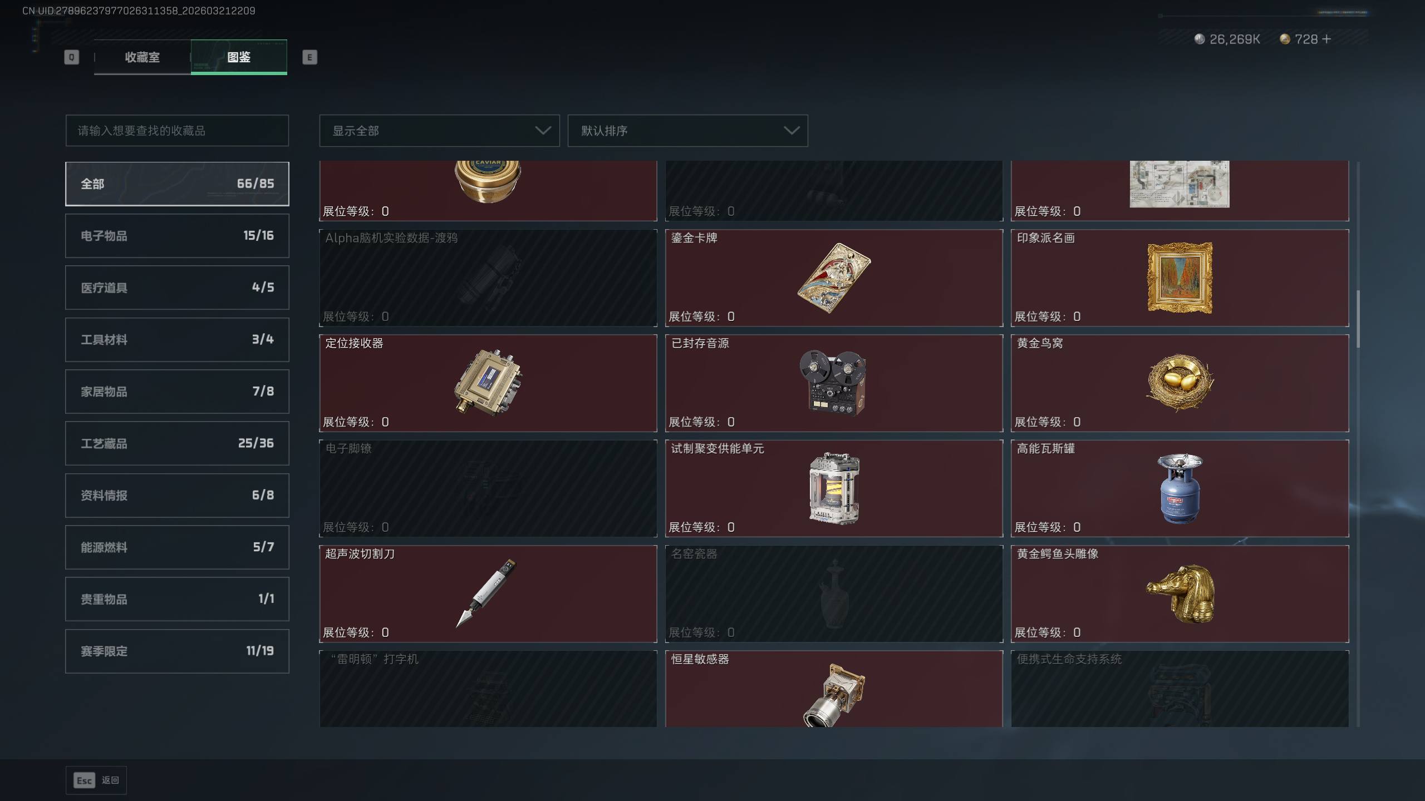Viewport: 1425px width, 801px height.
Task: Click the collectible search input field
Action: coord(177,131)
